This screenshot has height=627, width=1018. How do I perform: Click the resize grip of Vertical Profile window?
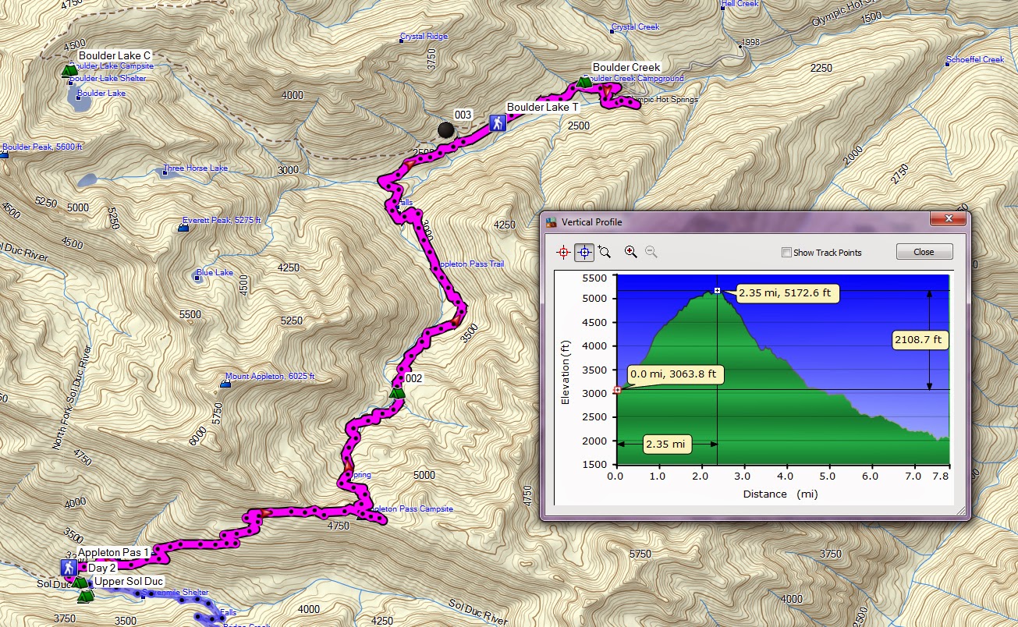[x=962, y=512]
